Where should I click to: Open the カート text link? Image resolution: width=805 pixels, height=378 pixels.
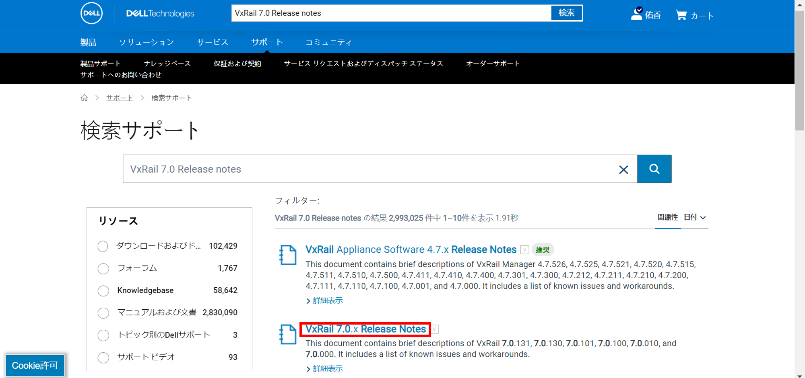click(702, 16)
